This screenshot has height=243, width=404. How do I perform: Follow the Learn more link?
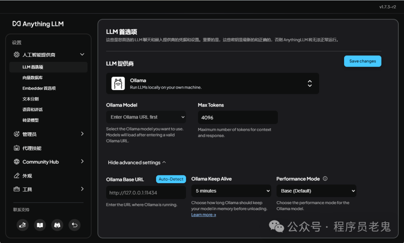tap(203, 215)
